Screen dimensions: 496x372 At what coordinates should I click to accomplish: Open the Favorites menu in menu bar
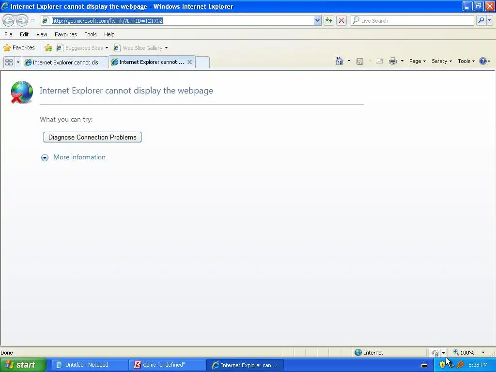point(66,34)
